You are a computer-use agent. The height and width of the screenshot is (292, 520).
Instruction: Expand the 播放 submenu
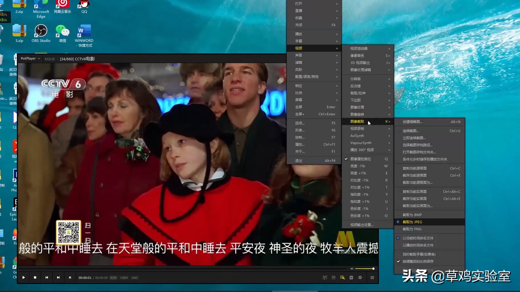point(314,34)
